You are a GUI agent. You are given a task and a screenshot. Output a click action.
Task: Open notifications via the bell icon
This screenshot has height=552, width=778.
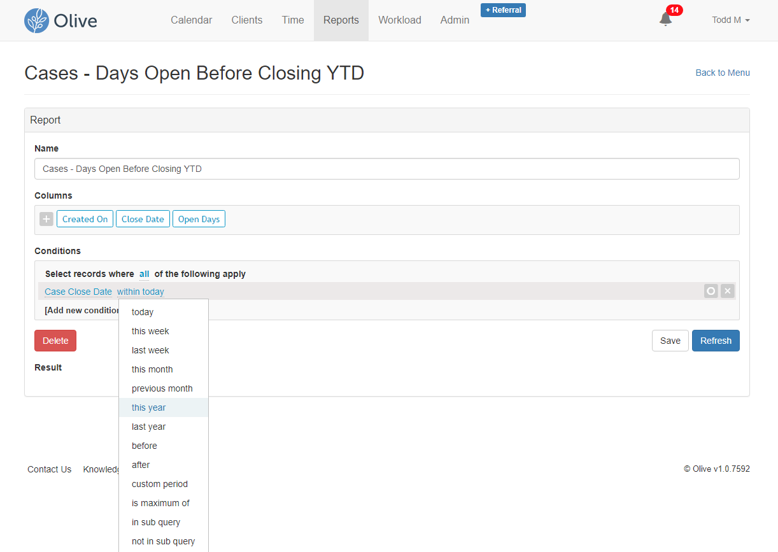pyautogui.click(x=665, y=21)
